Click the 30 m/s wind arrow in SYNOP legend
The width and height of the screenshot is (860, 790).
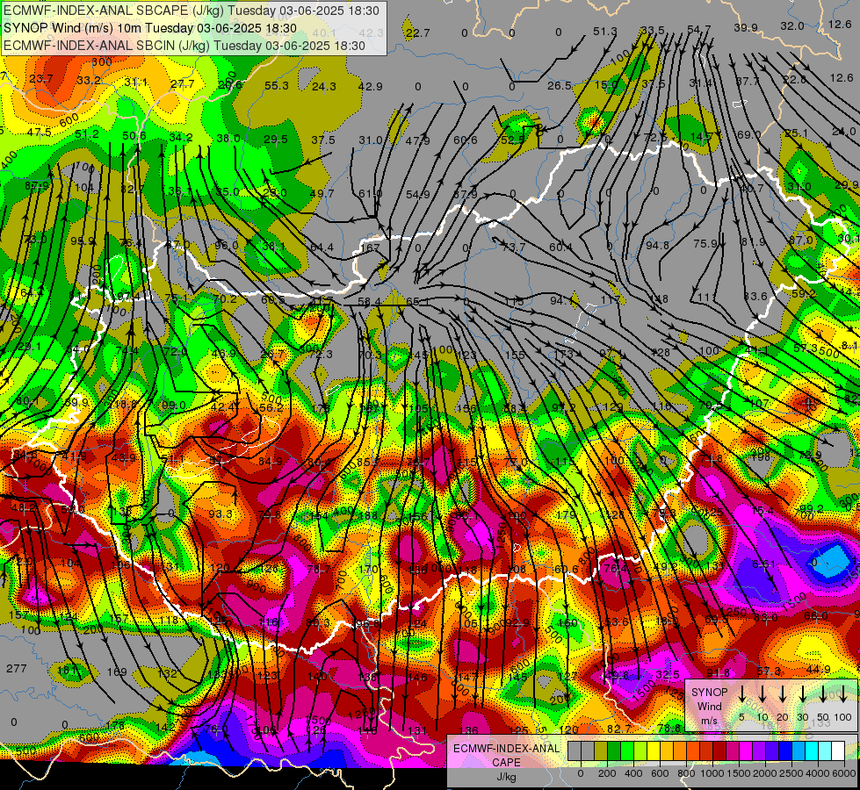803,694
